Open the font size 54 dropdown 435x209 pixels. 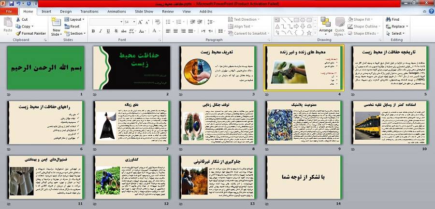pos(134,22)
